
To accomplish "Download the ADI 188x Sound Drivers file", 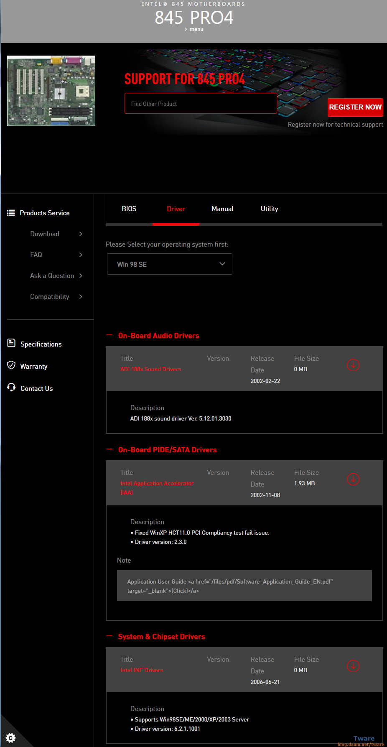I will (x=353, y=365).
